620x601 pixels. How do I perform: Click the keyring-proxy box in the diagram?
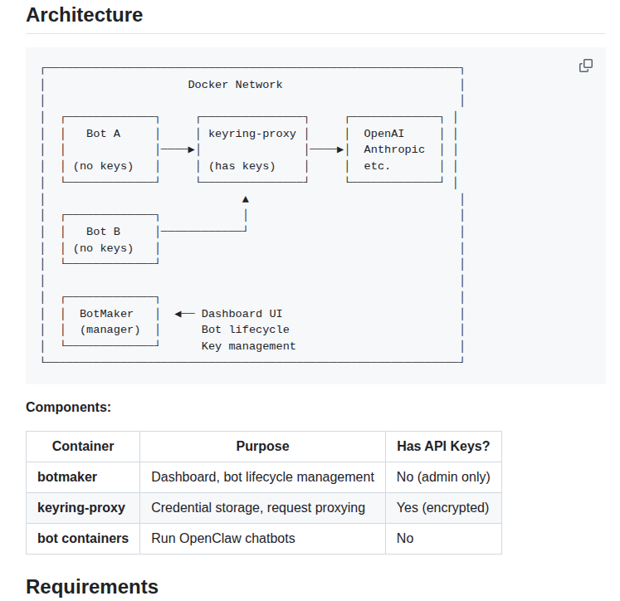251,149
